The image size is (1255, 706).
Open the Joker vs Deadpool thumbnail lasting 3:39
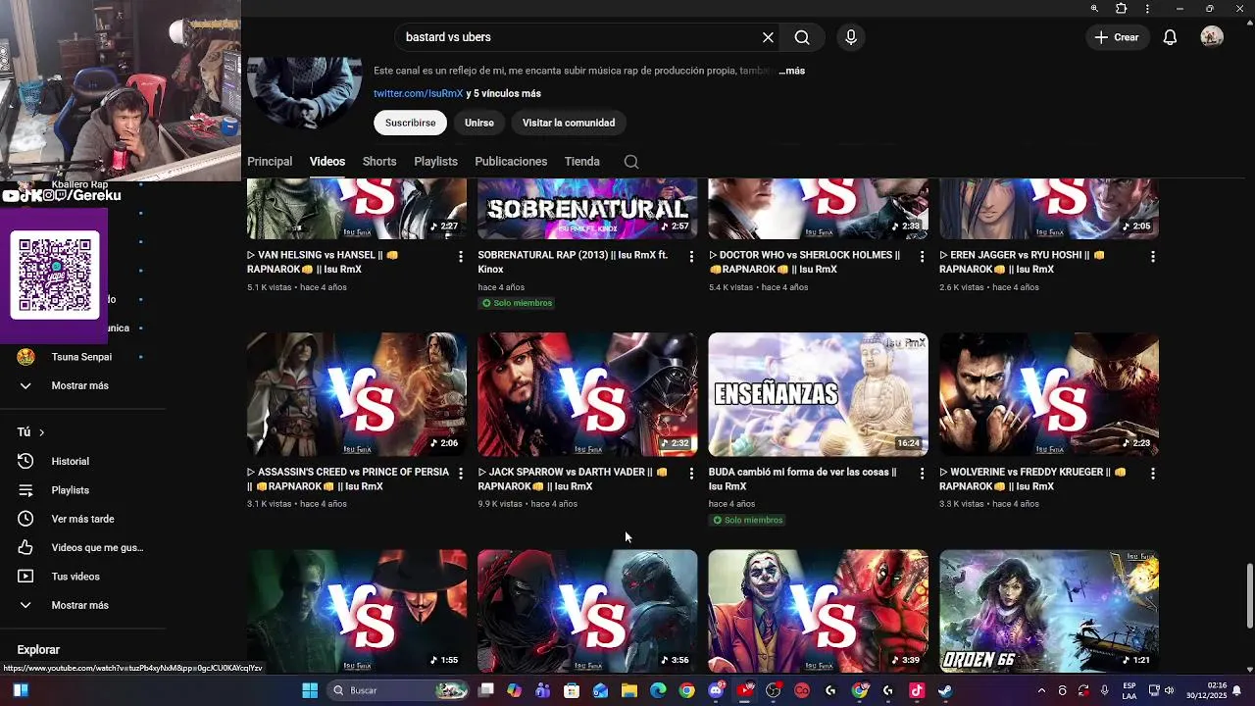(x=818, y=611)
